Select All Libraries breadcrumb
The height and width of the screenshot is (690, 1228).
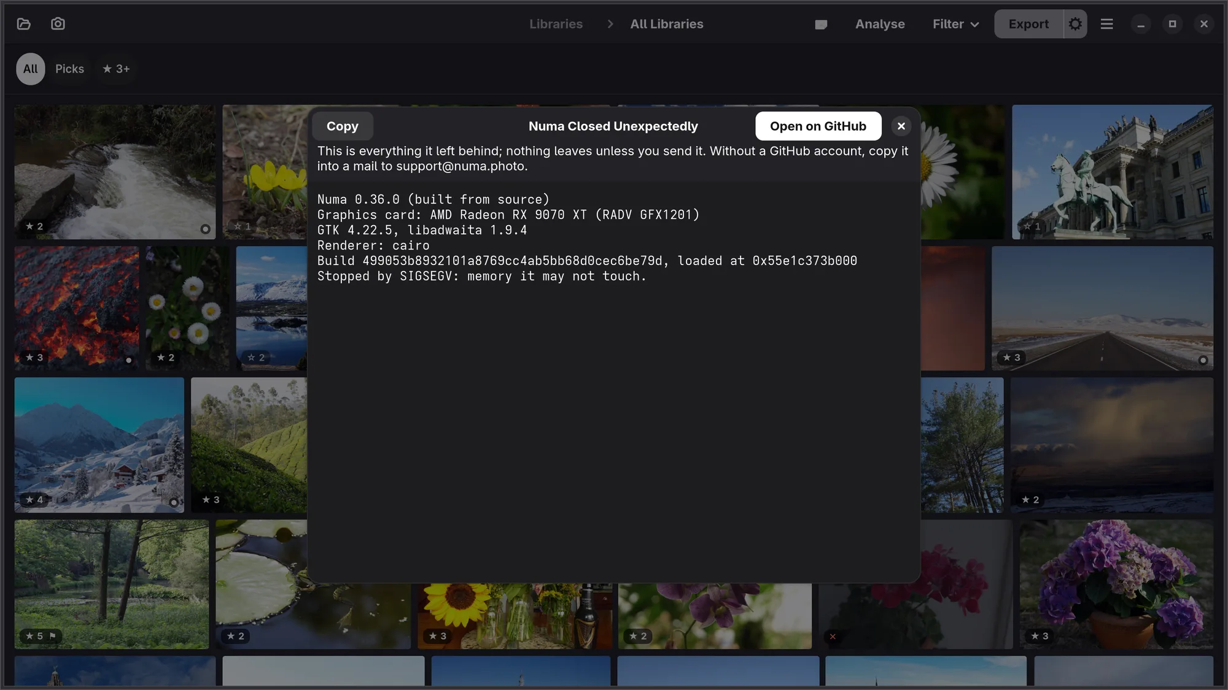tap(667, 24)
